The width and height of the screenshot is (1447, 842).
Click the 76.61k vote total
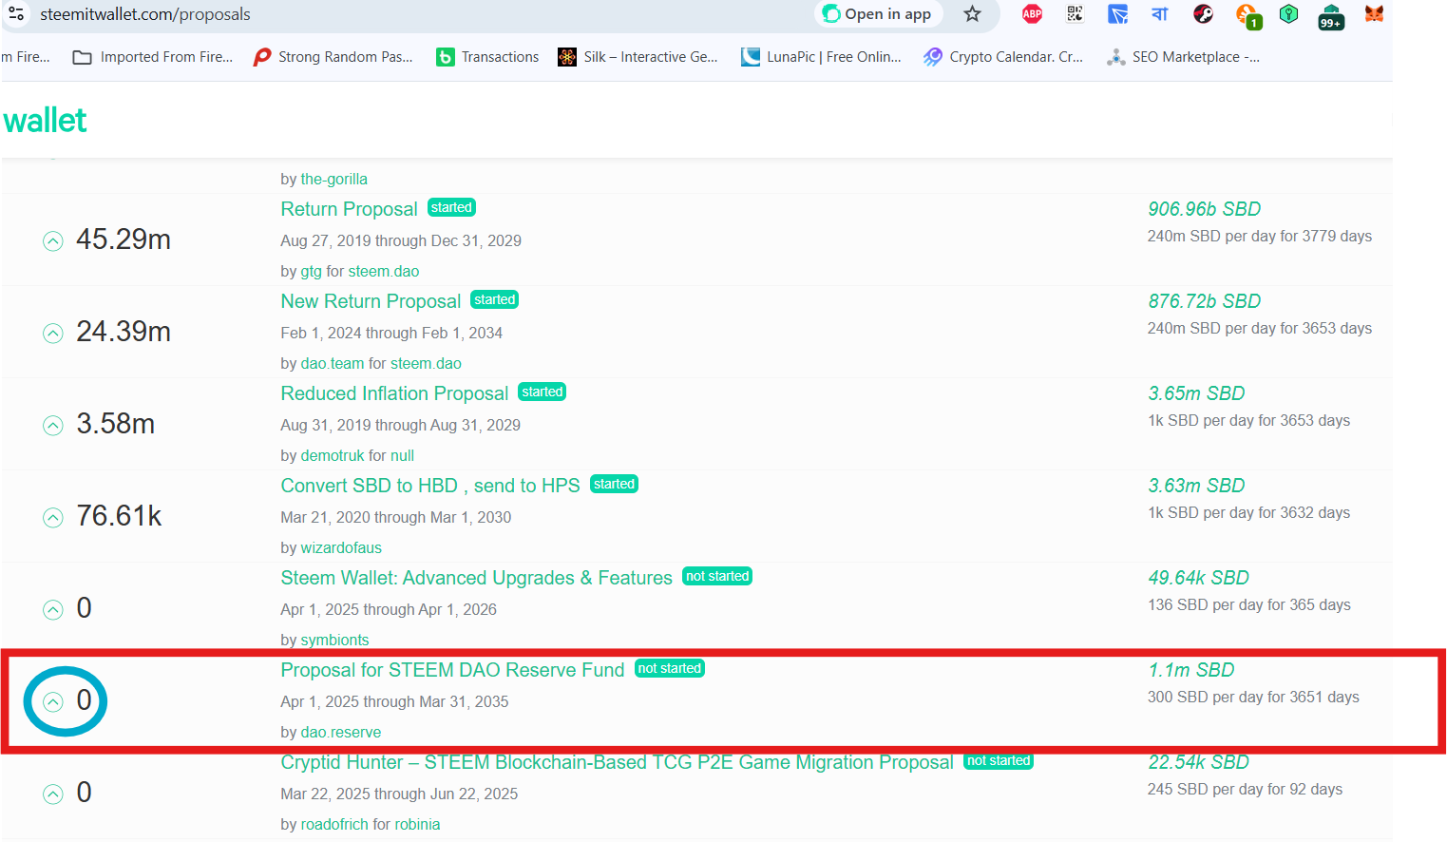119,516
